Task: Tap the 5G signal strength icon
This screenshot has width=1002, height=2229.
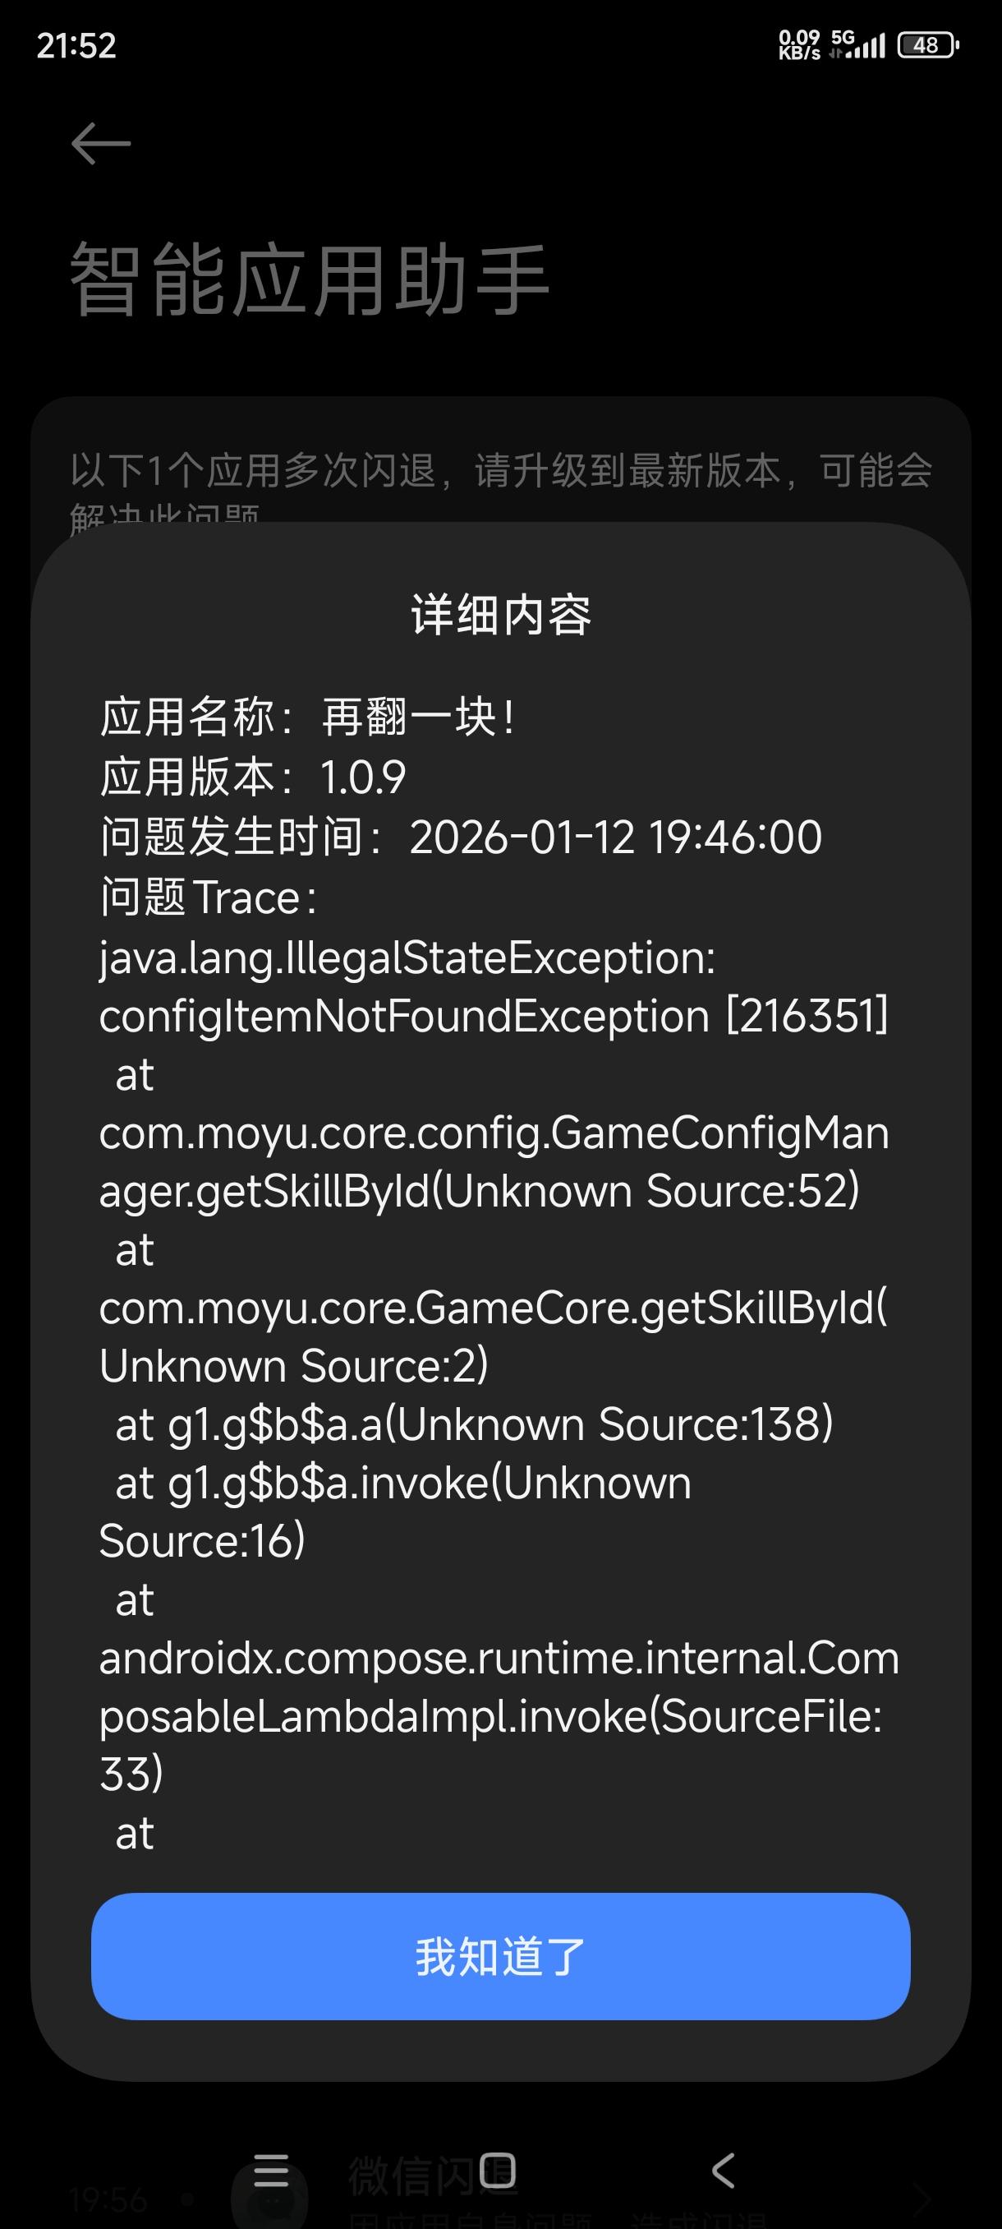Action: [857, 44]
